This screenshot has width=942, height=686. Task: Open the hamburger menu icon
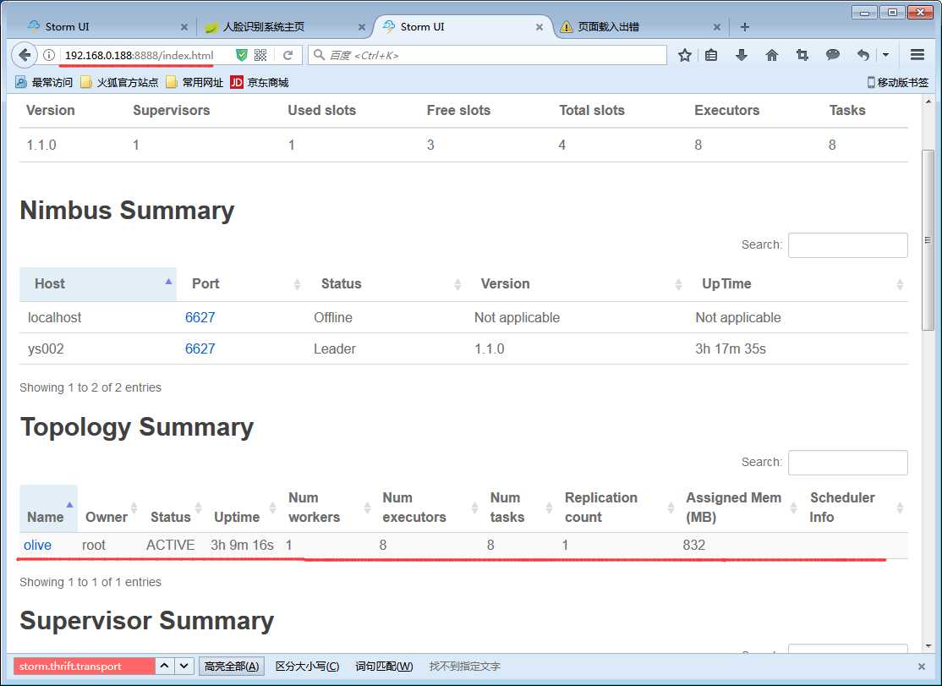pyautogui.click(x=917, y=55)
